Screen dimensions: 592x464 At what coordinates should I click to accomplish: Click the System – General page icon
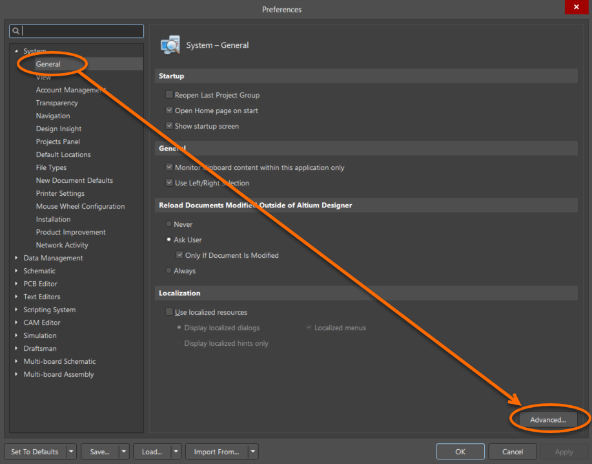170,45
